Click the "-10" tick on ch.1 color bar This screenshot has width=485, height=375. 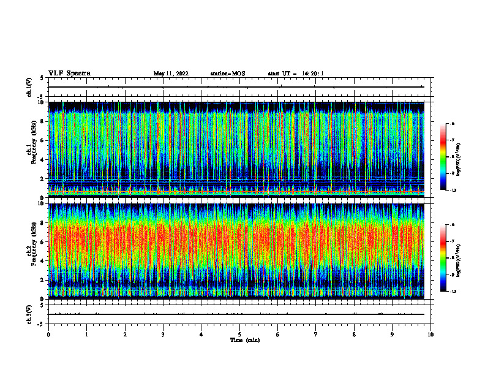(x=453, y=191)
